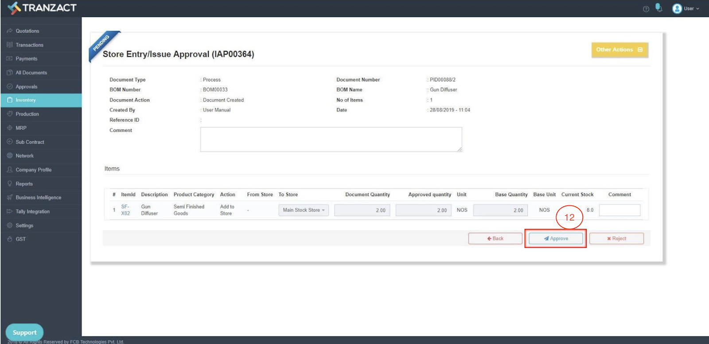The width and height of the screenshot is (709, 344).
Task: Click the Quotations sidebar icon
Action: 10,31
